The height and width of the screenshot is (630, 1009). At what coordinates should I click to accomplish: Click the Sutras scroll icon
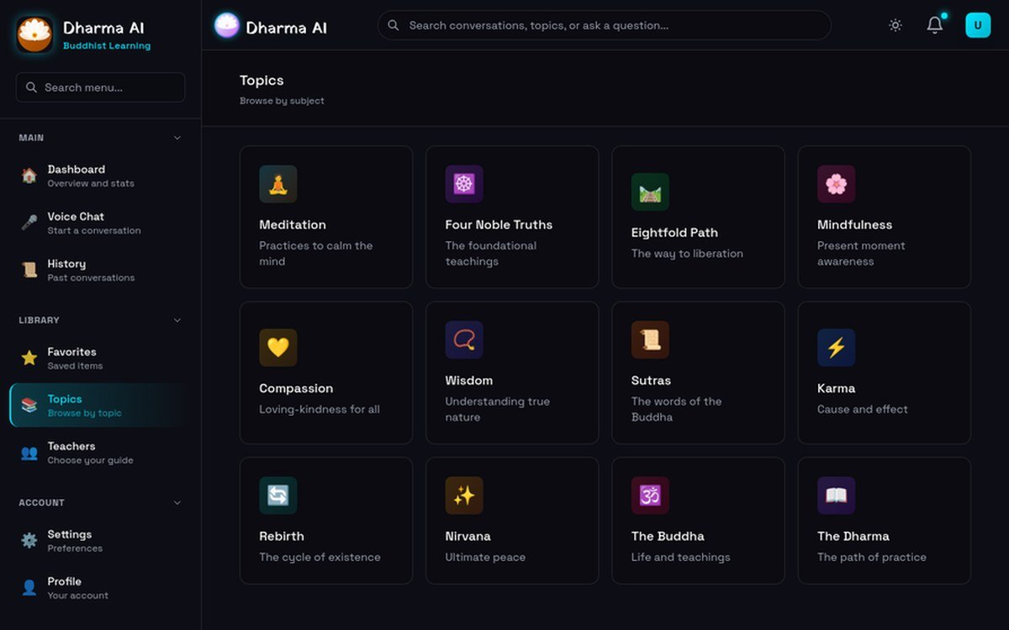(650, 339)
